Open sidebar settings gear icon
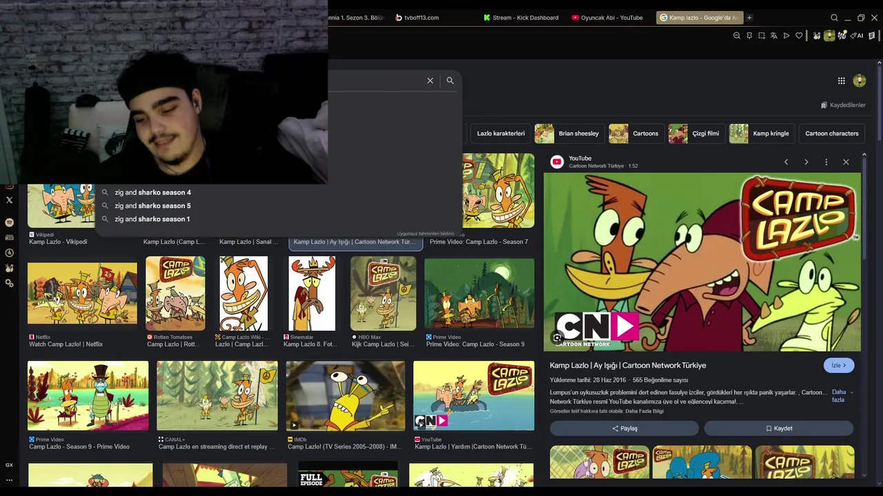Viewport: 883px width, 496px height. click(x=9, y=283)
